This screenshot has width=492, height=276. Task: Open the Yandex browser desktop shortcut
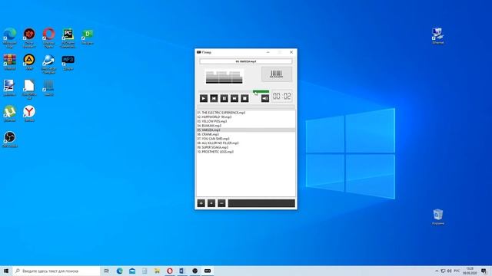click(x=29, y=113)
